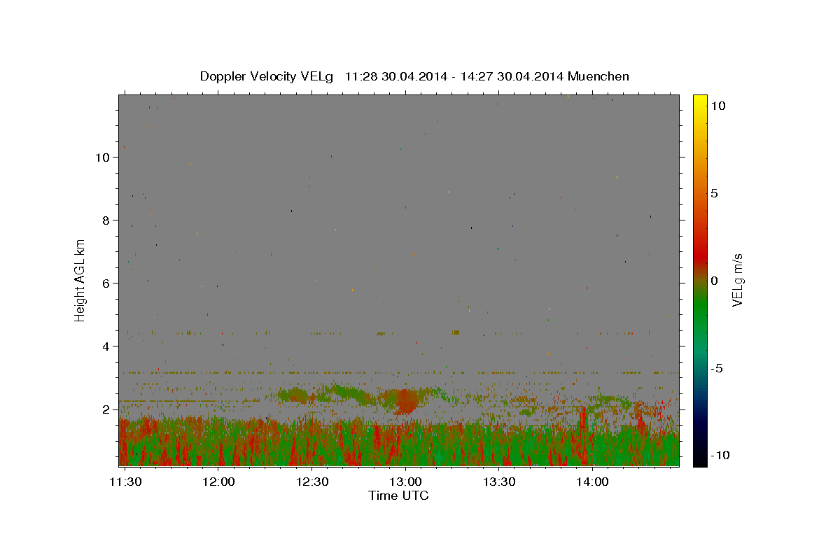Click the black bottom of the colorbar

[x=699, y=461]
